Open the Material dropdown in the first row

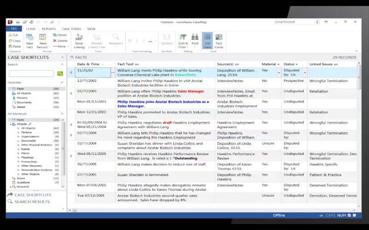click(279, 73)
